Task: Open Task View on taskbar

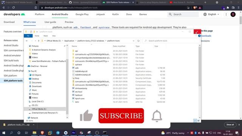Action: point(26,133)
